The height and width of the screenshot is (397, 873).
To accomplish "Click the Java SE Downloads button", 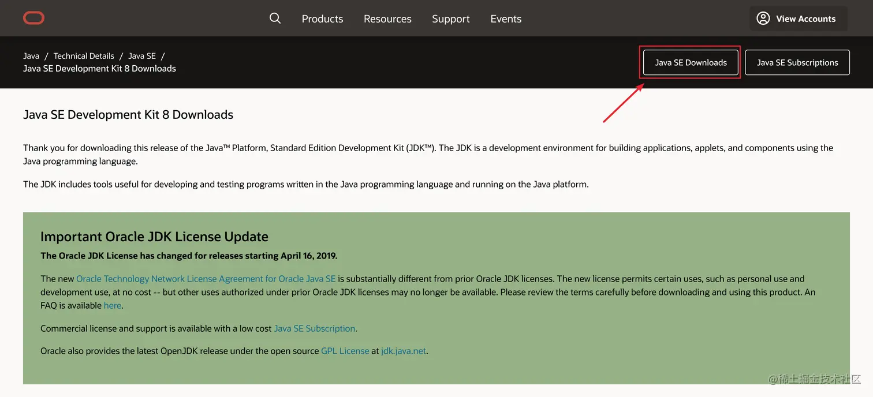I will [x=691, y=62].
